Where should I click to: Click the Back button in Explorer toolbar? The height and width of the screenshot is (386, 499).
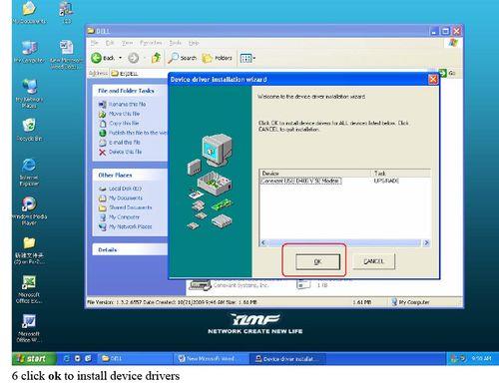pyautogui.click(x=103, y=58)
